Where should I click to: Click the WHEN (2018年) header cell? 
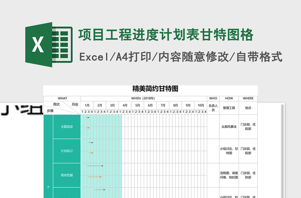coord(144,98)
